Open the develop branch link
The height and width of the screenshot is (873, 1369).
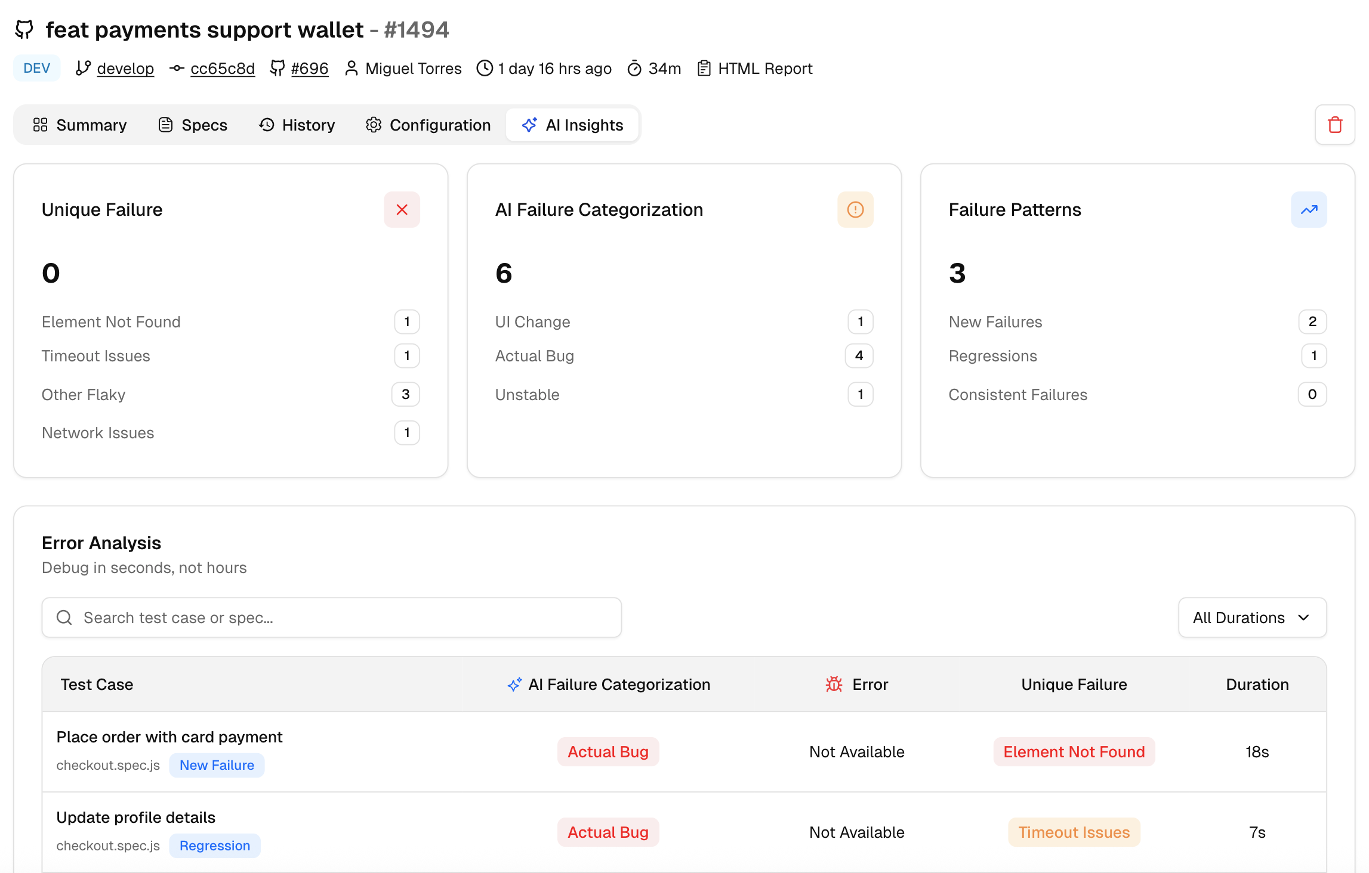tap(125, 69)
